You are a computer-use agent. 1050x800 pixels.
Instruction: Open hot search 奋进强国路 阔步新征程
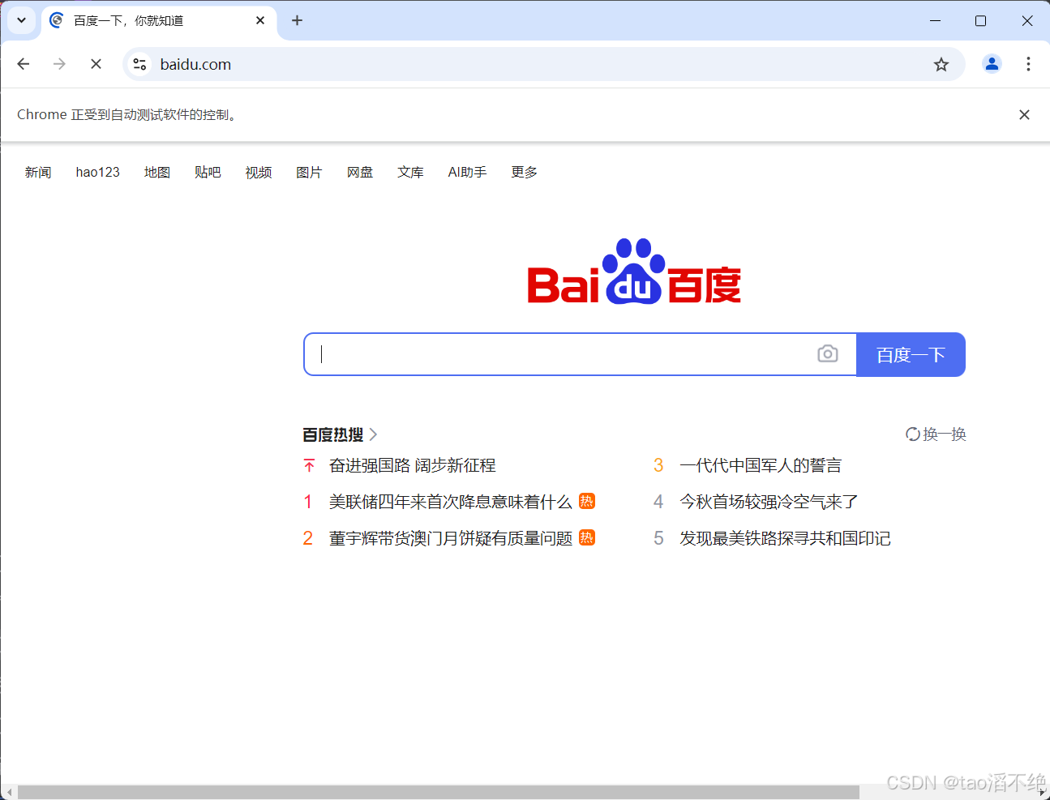[412, 466]
